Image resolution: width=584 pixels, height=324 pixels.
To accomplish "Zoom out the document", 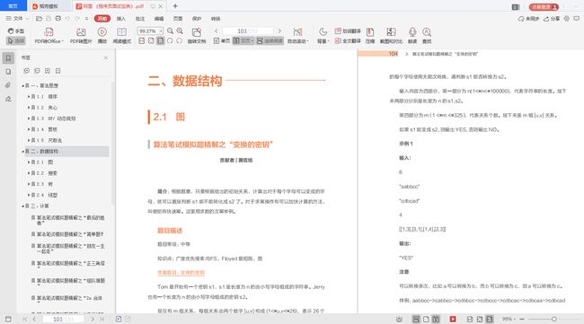I will click(170, 31).
